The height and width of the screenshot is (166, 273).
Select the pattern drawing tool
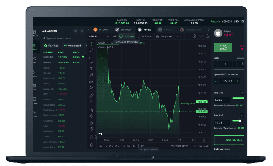click(91, 75)
